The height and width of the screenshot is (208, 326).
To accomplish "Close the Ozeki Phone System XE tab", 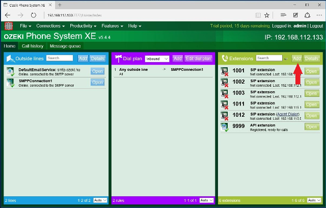I will coord(50,5).
